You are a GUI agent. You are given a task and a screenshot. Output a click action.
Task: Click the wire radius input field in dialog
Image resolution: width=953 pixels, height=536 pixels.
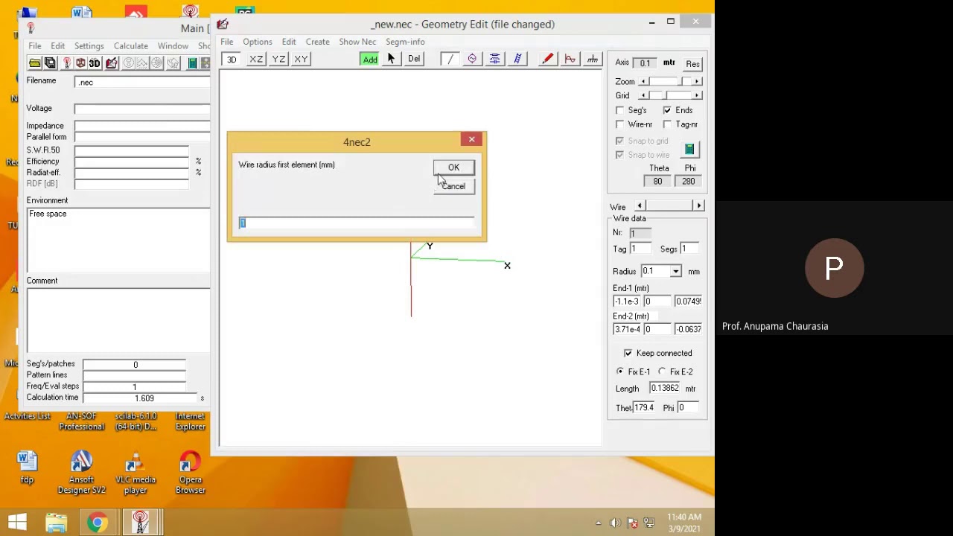(x=357, y=223)
